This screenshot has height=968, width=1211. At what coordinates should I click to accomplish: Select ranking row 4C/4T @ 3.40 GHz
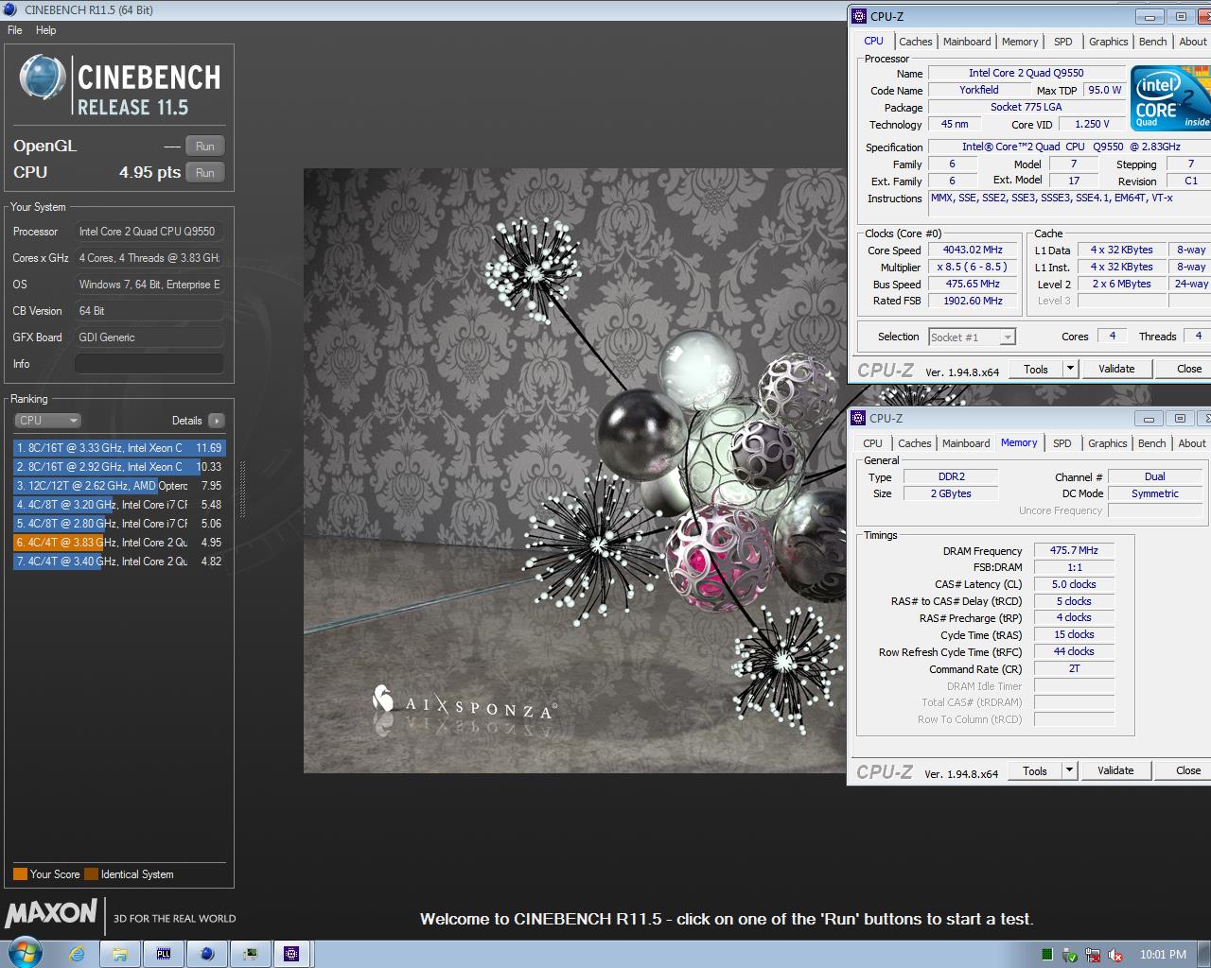(x=119, y=562)
